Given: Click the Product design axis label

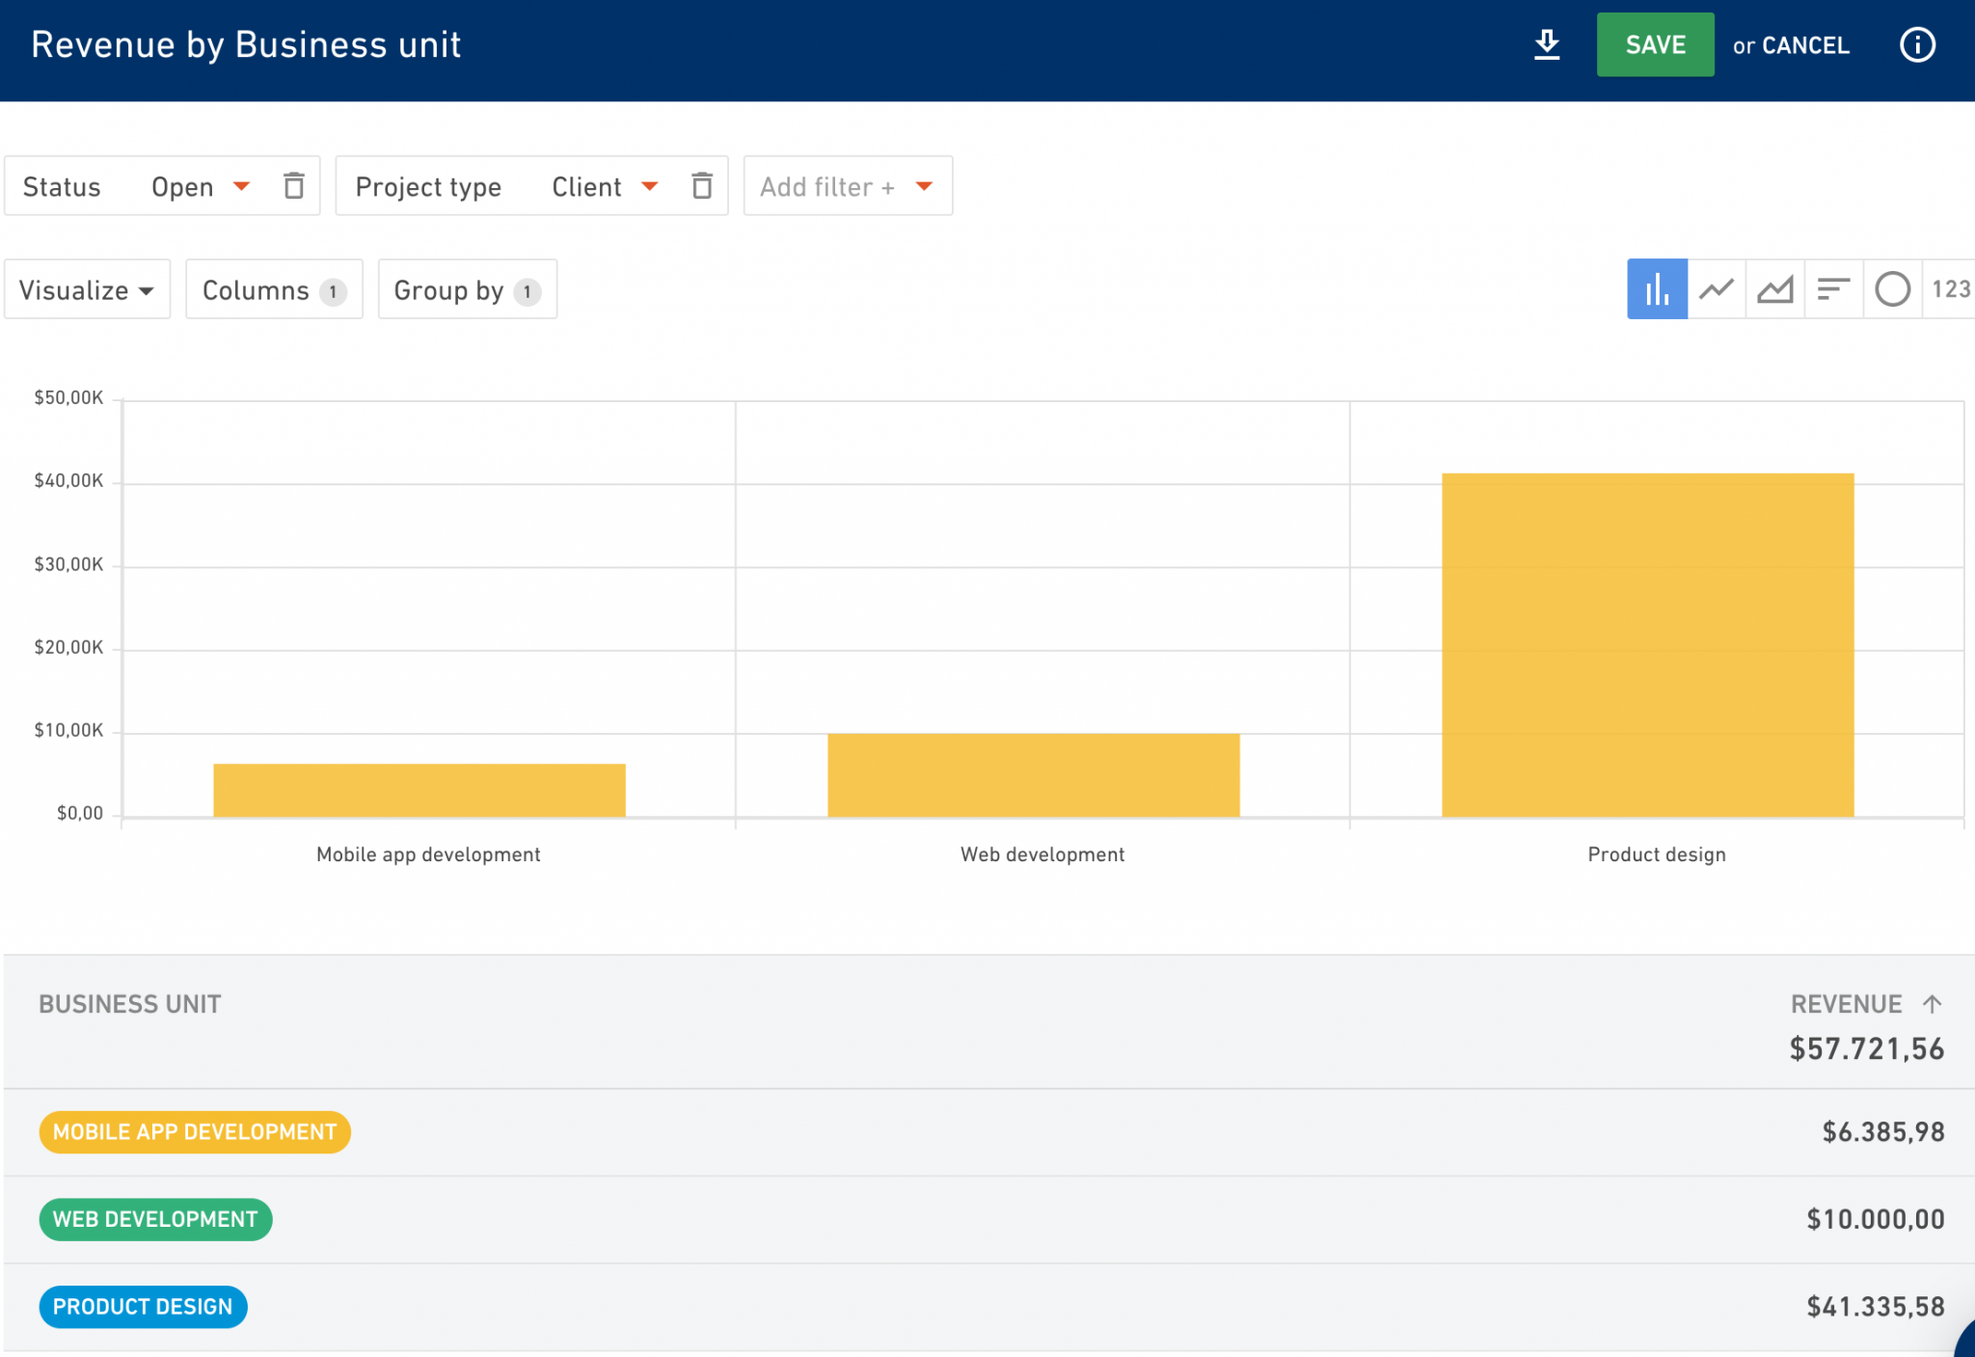Looking at the screenshot, I should pyautogui.click(x=1657, y=855).
